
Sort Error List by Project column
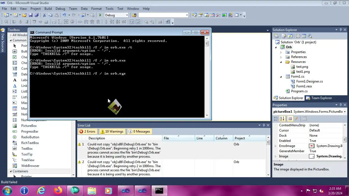tap(249, 138)
